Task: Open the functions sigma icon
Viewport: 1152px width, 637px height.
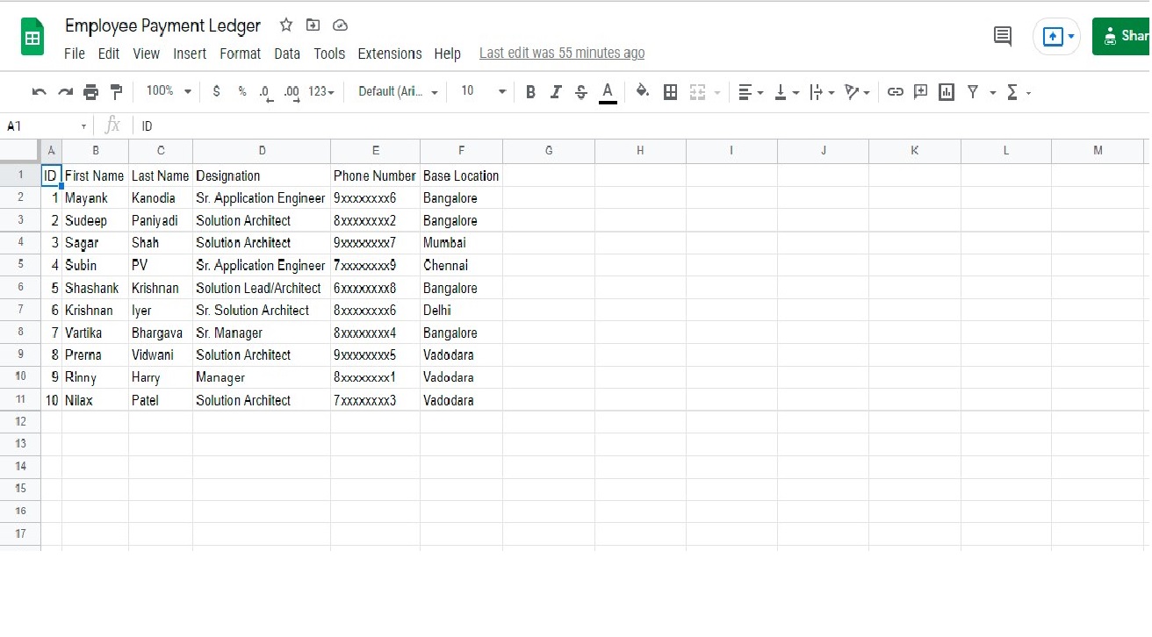Action: [x=1012, y=91]
